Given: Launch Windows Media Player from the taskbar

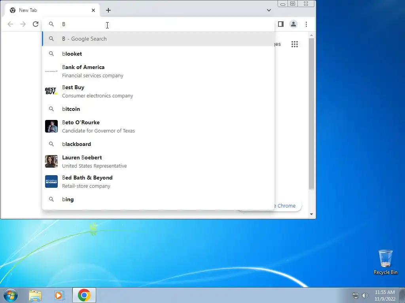Looking at the screenshot, I should [59, 295].
